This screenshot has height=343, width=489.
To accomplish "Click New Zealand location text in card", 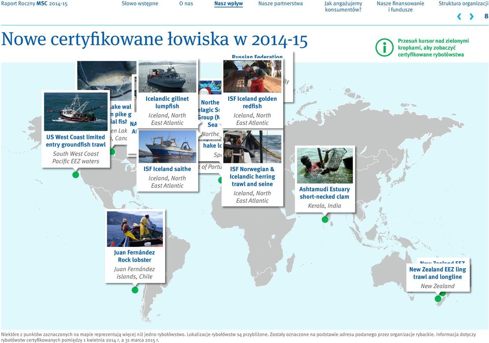I will click(x=438, y=286).
